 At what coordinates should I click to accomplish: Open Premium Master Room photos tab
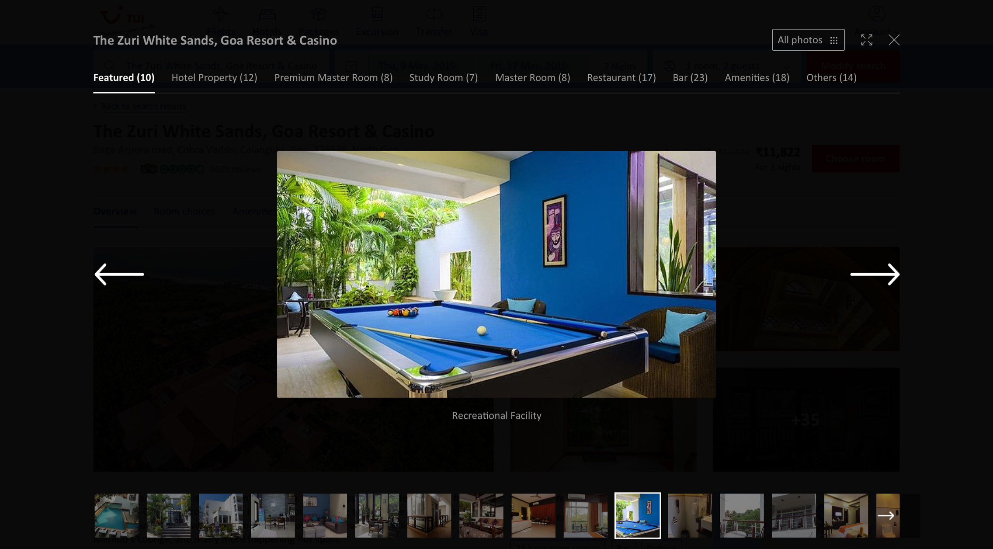(333, 78)
